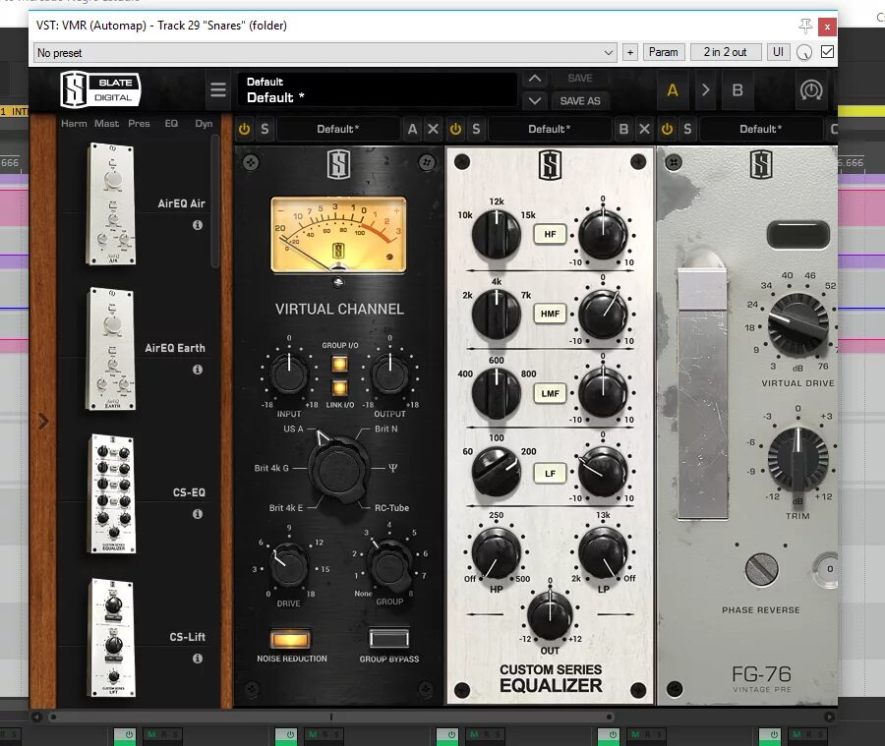Viewport: 885px width, 746px height.
Task: Select the CS-EQ module thumbnail
Action: pos(112,493)
